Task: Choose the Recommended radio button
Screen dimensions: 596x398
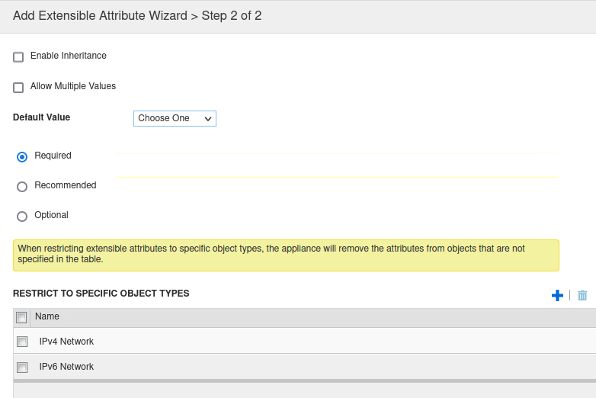Action: [22, 187]
